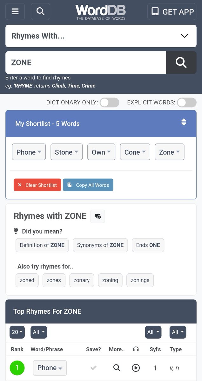Image resolution: width=202 pixels, height=381 pixels.
Task: Toggle the Dictionary Only switch
Action: [x=110, y=103]
